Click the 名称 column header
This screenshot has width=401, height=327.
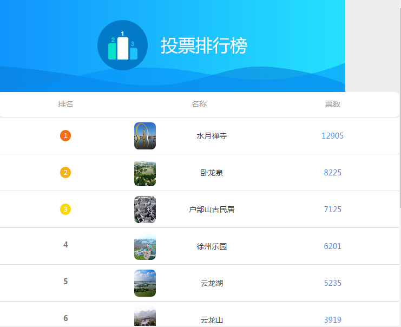coord(199,104)
